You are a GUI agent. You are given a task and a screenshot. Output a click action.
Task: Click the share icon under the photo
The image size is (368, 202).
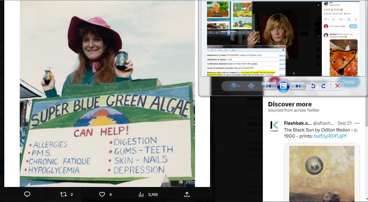[x=187, y=194]
